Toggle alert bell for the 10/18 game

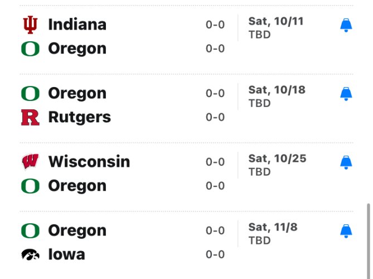[346, 94]
